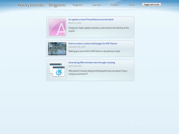
Task: Open the Blogposts nav item
Action: click(78, 5)
